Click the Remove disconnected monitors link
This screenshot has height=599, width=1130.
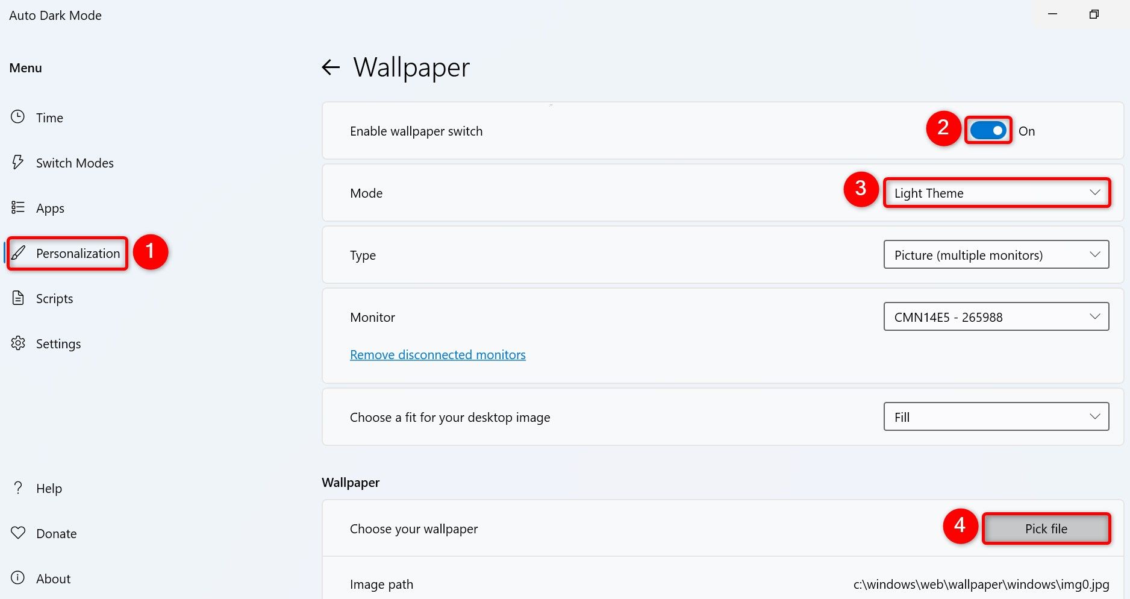437,354
